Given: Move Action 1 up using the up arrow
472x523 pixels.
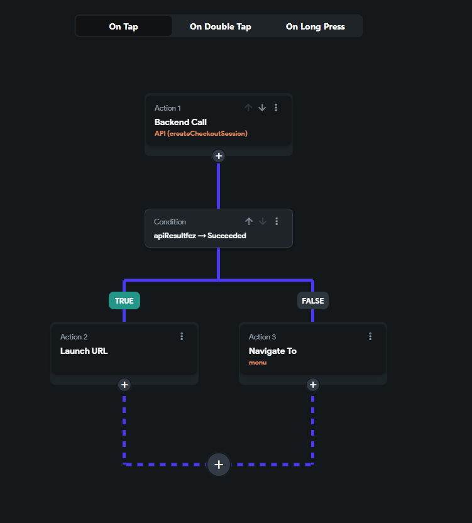Looking at the screenshot, I should click(248, 107).
